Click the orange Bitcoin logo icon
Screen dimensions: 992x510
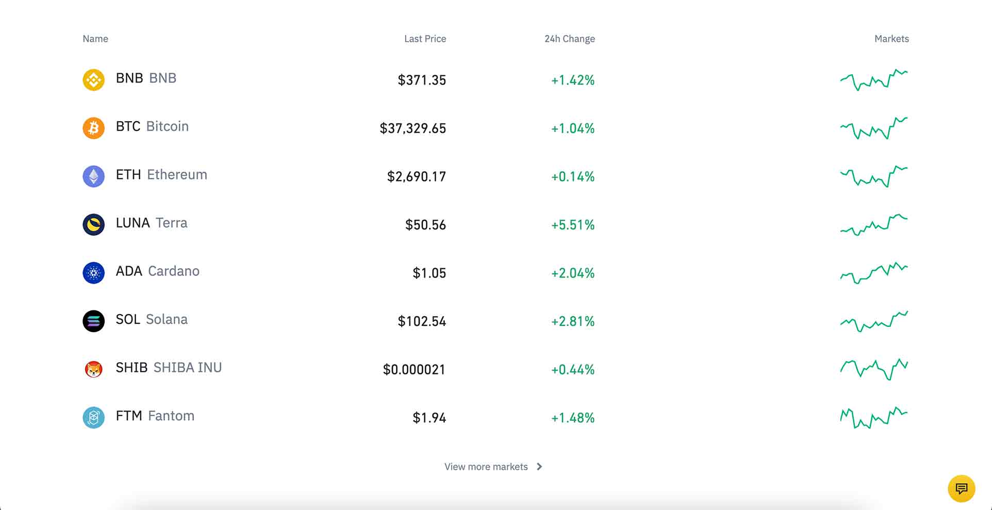tap(93, 128)
